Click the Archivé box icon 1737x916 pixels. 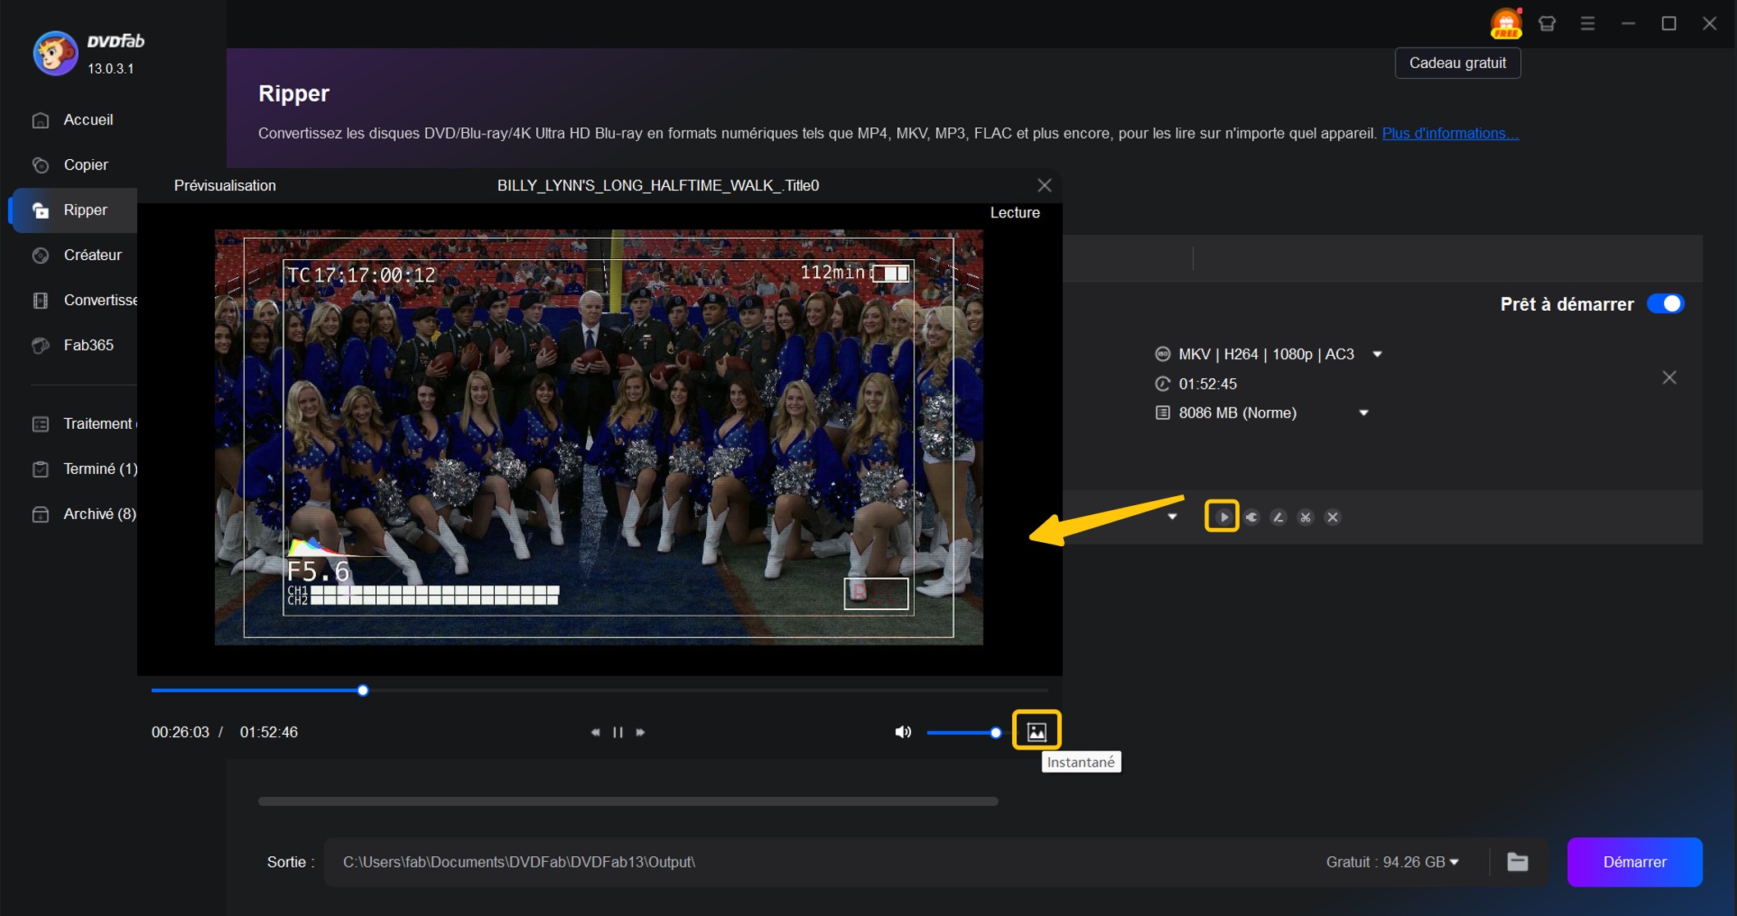pyautogui.click(x=40, y=514)
